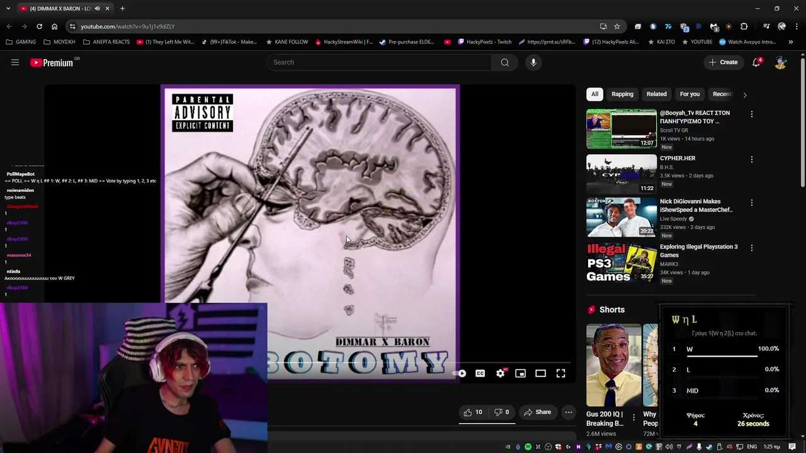This screenshot has width=806, height=453.
Task: Open the ΑΝΕΡΓΑ REACTS bookmarks folder
Action: (x=106, y=42)
